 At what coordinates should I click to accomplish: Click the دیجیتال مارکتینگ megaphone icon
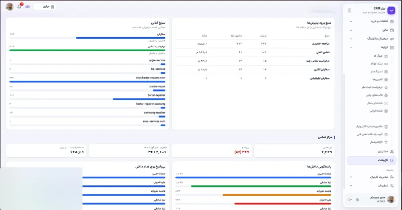(x=392, y=39)
